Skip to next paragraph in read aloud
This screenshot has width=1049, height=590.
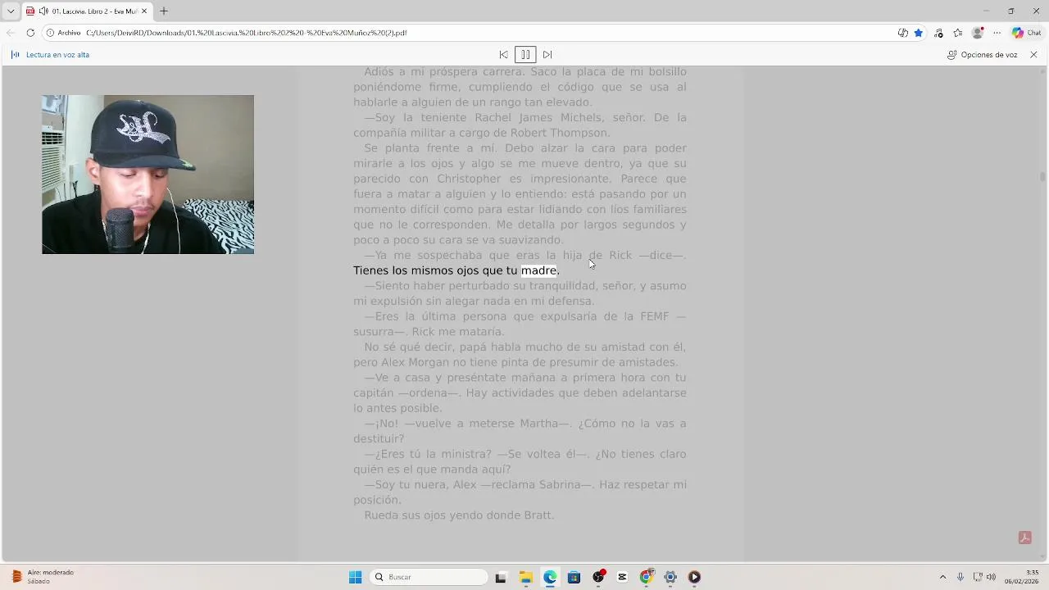click(547, 55)
